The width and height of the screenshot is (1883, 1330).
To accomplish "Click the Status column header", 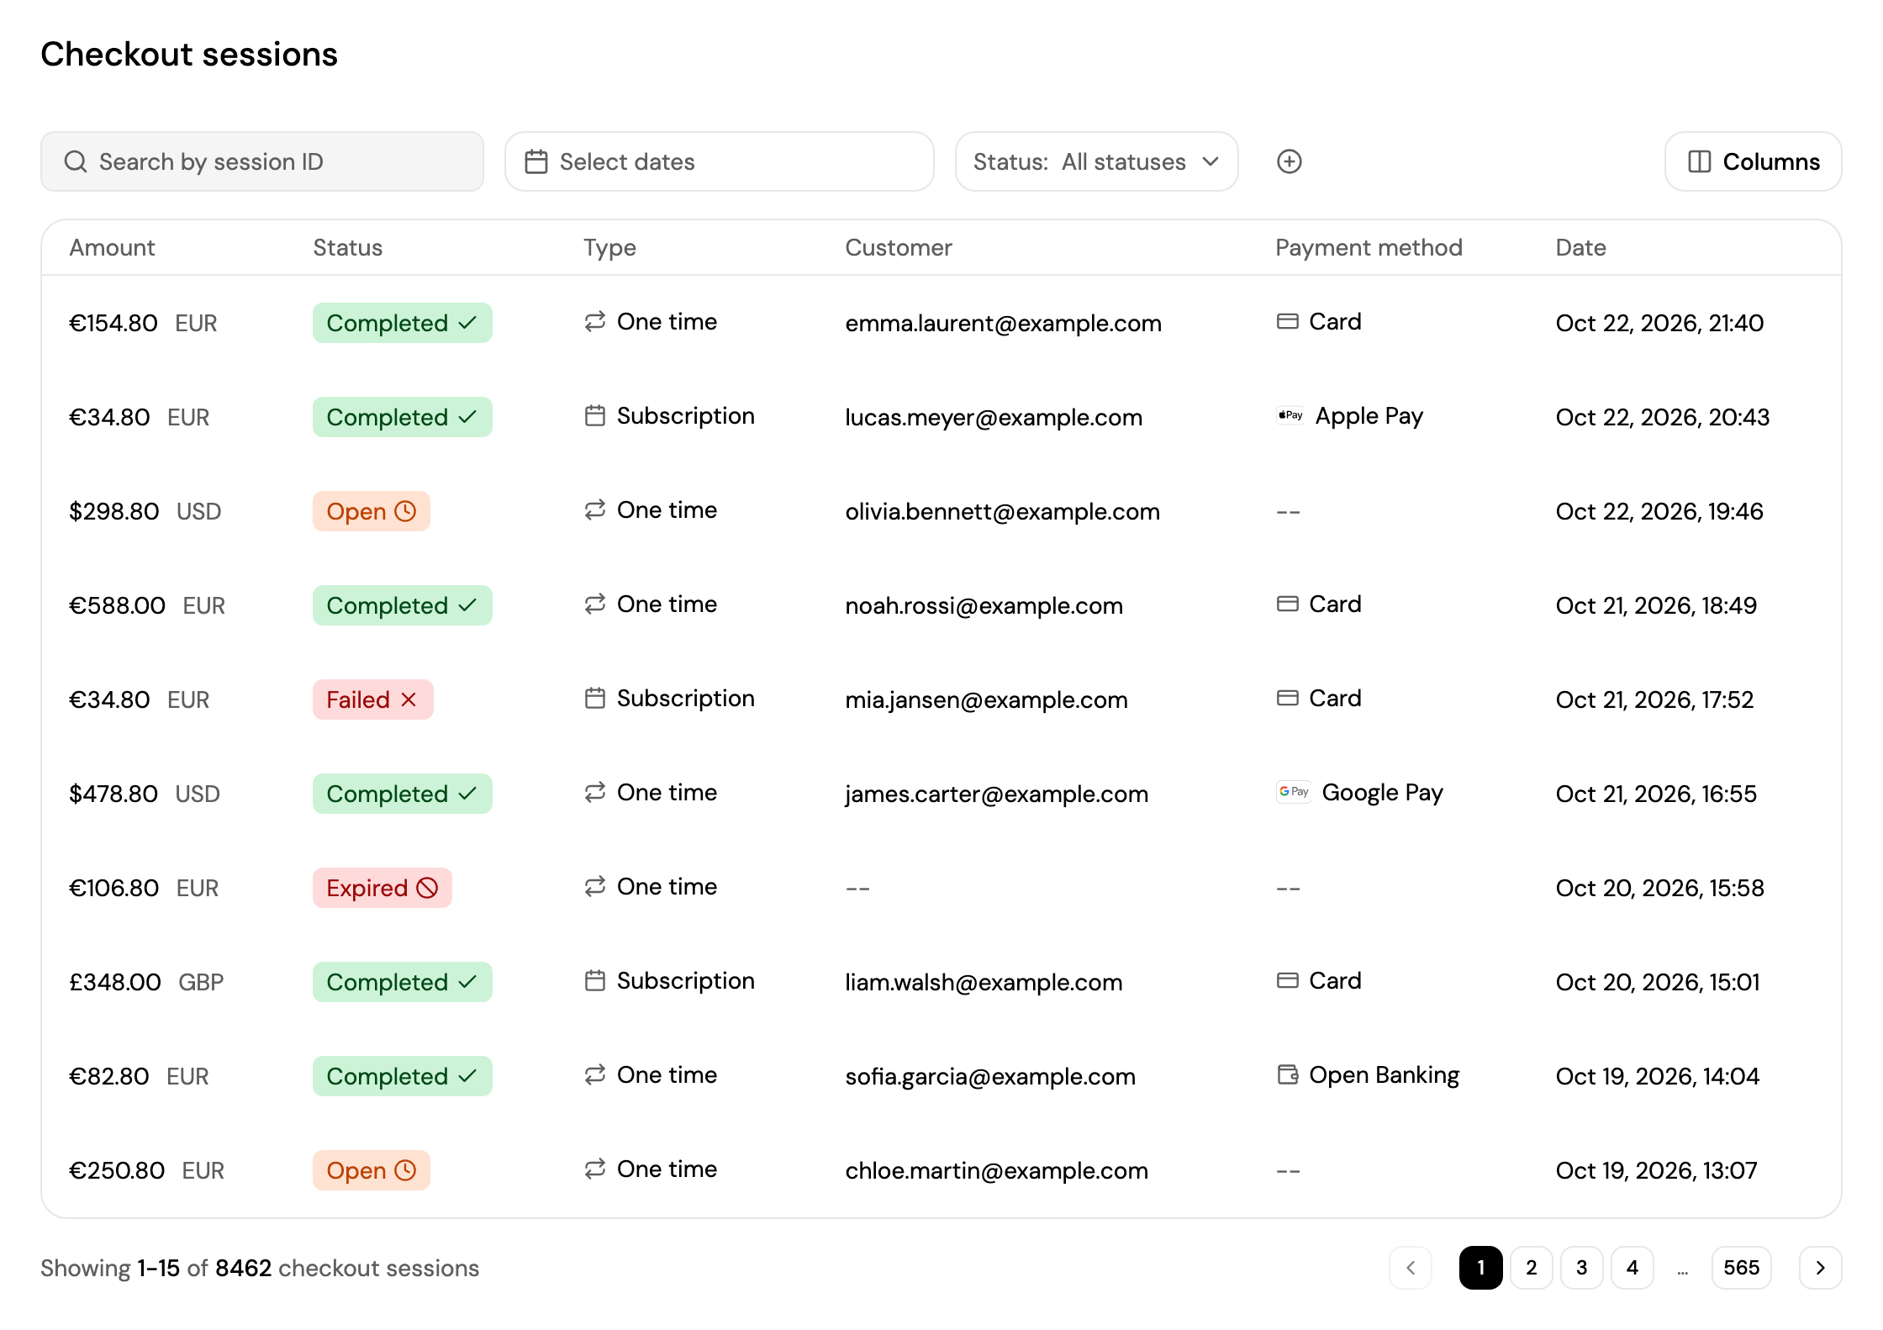I will (x=348, y=247).
